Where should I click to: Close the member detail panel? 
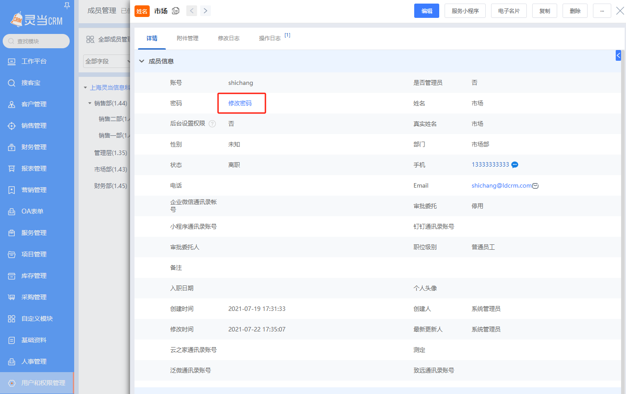click(620, 11)
